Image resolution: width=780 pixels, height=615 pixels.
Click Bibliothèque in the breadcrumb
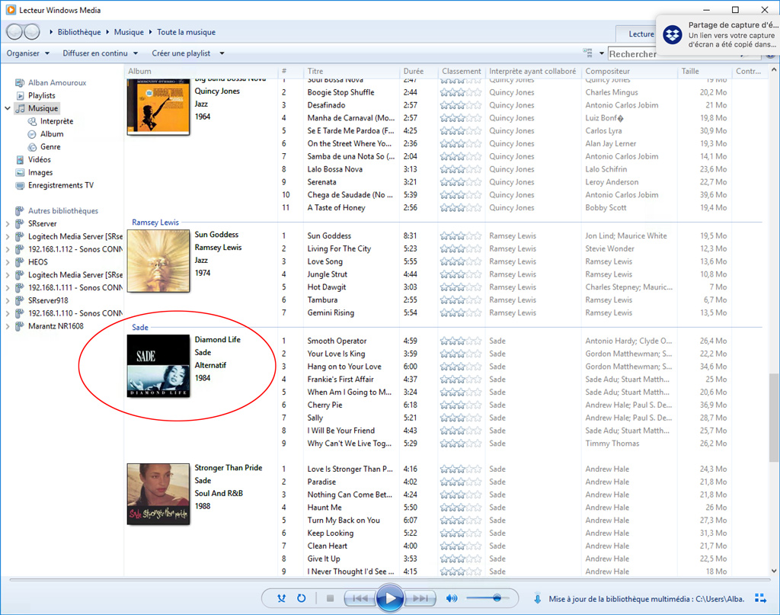click(x=79, y=32)
